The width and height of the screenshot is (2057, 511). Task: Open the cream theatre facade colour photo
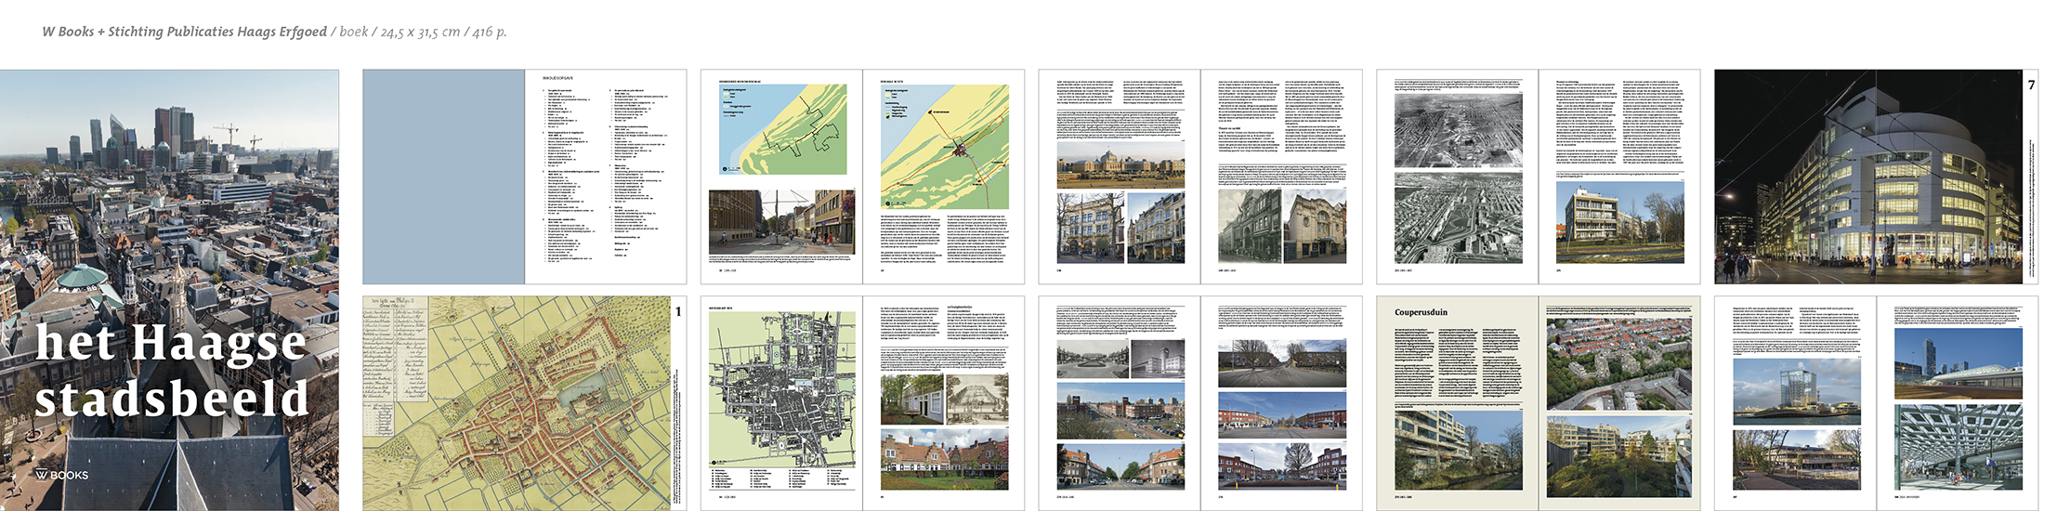pyautogui.click(x=1315, y=226)
